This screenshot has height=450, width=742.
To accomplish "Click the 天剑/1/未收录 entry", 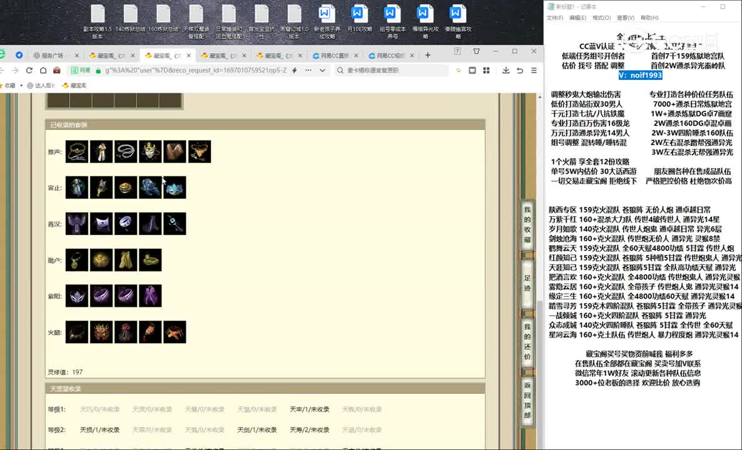I will (257, 430).
